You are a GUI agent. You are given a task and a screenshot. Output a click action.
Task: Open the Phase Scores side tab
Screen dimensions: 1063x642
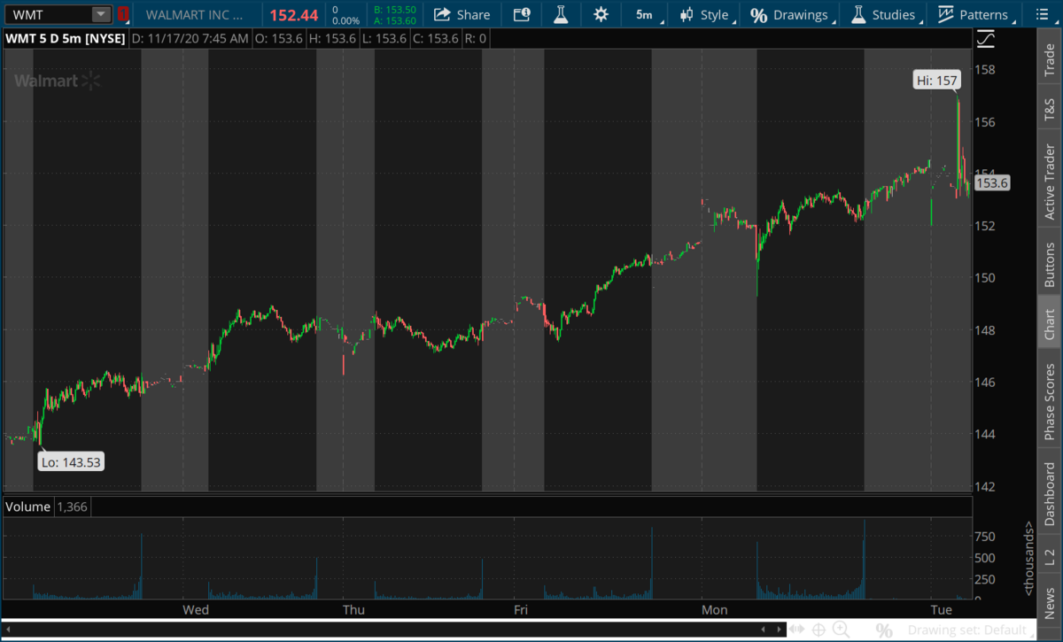tap(1049, 401)
